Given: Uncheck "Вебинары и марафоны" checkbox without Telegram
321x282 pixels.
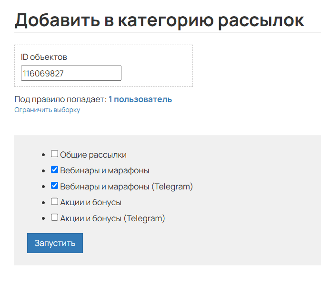Looking at the screenshot, I should (x=54, y=169).
